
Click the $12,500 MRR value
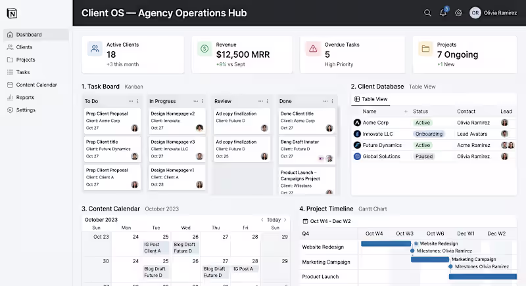(x=243, y=54)
